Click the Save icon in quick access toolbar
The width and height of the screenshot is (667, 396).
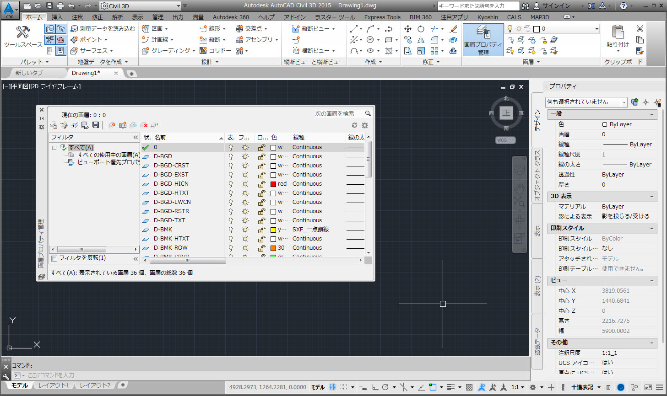(x=50, y=6)
